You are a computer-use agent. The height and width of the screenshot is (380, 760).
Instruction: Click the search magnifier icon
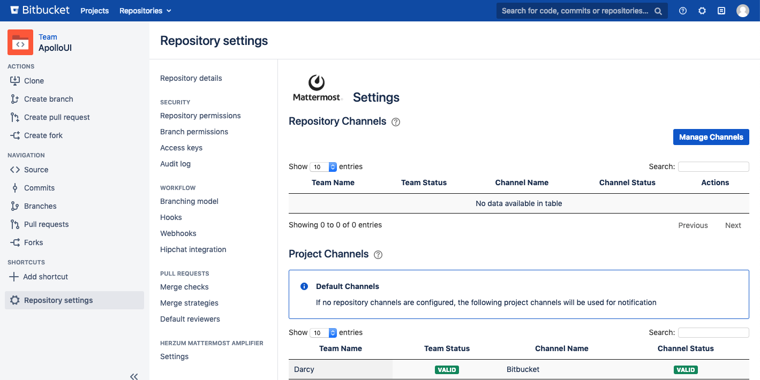(x=658, y=11)
